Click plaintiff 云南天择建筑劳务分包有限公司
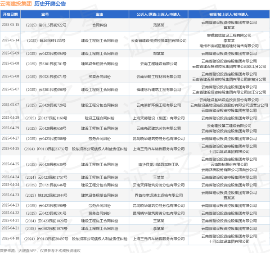Image resolution: width=270 pixels, height=253 pixels. [158, 185]
